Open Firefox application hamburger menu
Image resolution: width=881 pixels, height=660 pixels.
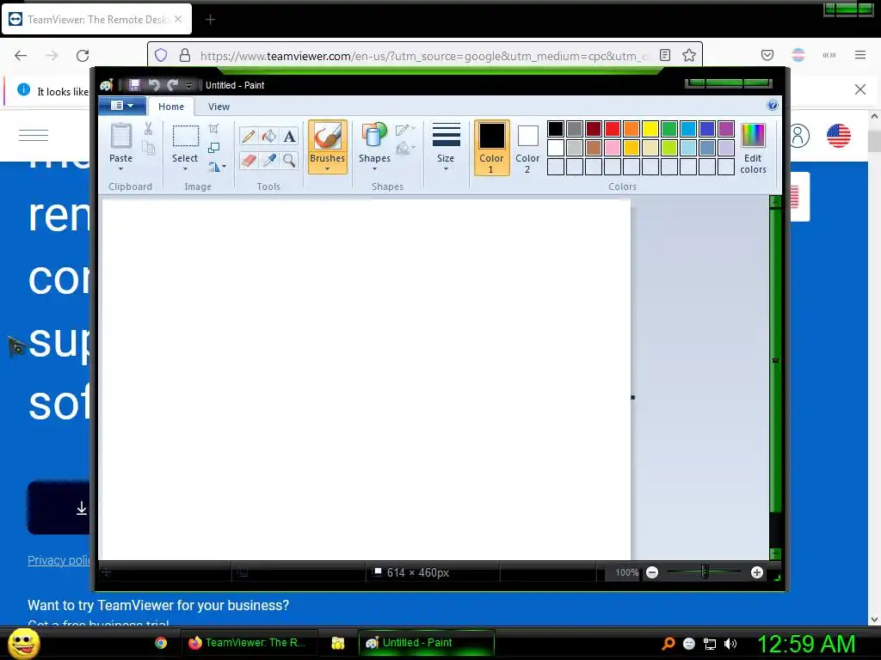click(860, 55)
